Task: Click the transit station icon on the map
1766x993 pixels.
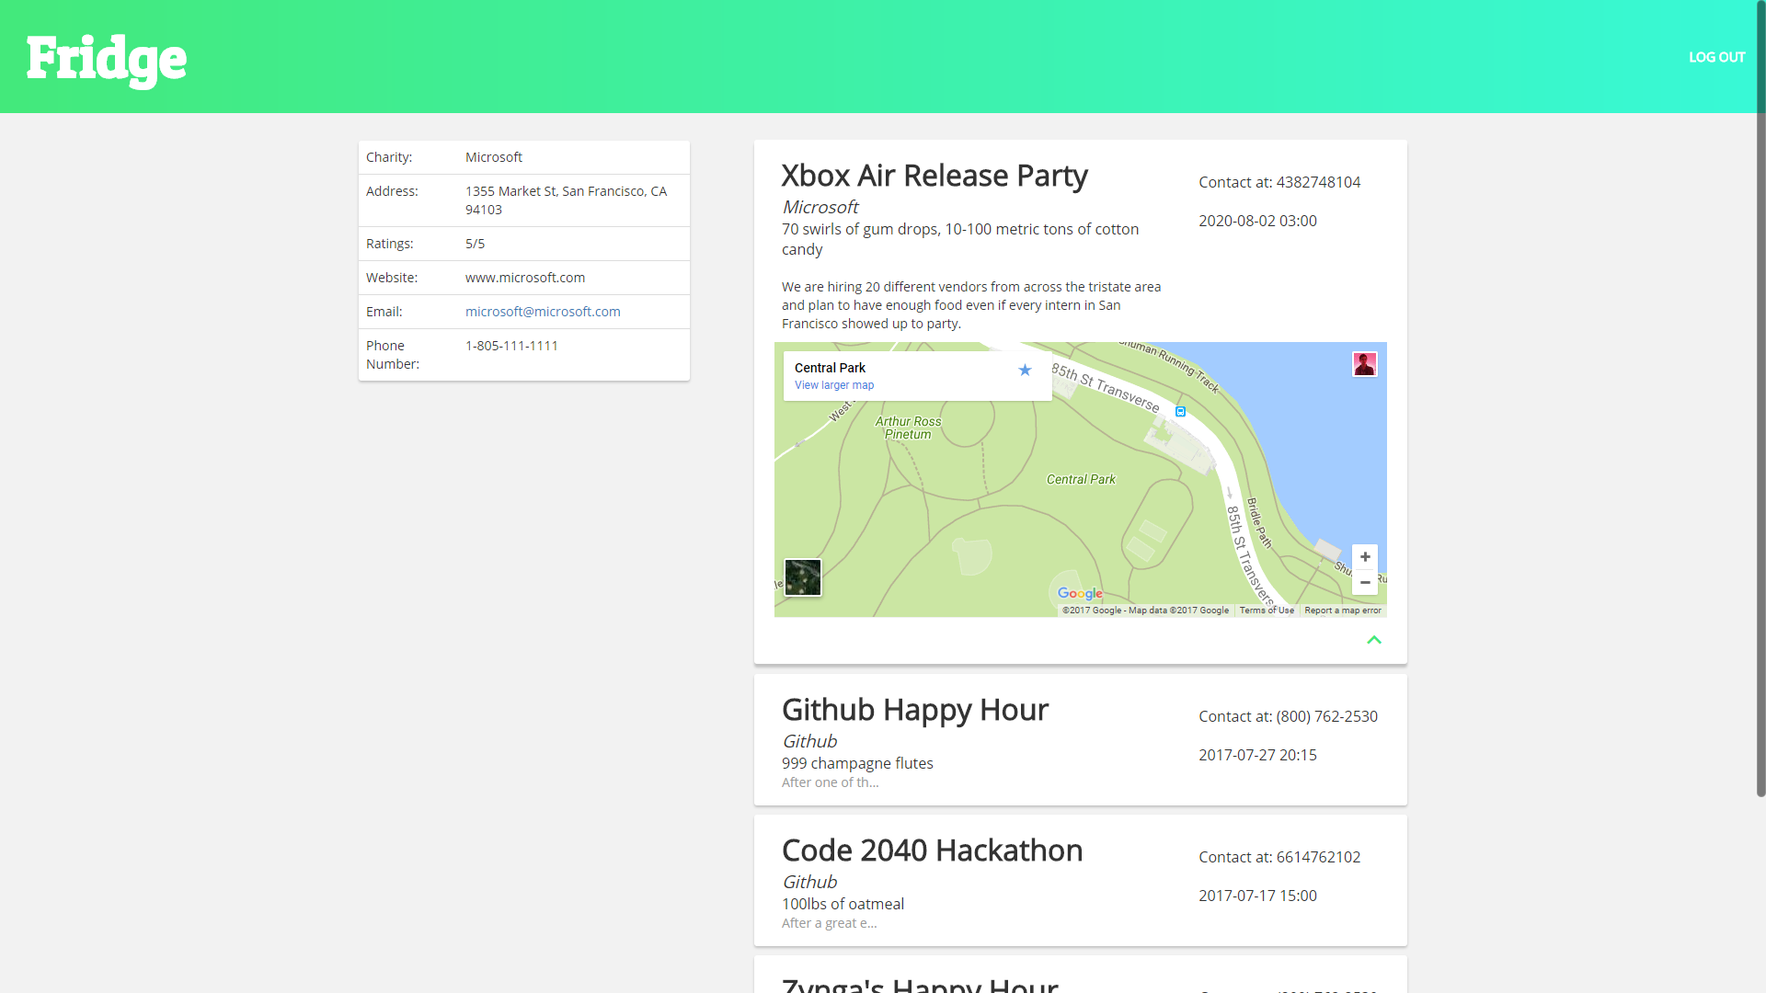Action: point(1180,412)
